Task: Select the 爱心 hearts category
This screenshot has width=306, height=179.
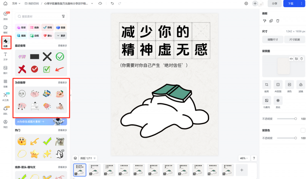Action: click(x=48, y=36)
